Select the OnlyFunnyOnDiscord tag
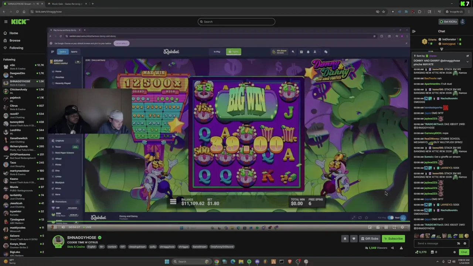473x266 pixels. [x=222, y=247]
